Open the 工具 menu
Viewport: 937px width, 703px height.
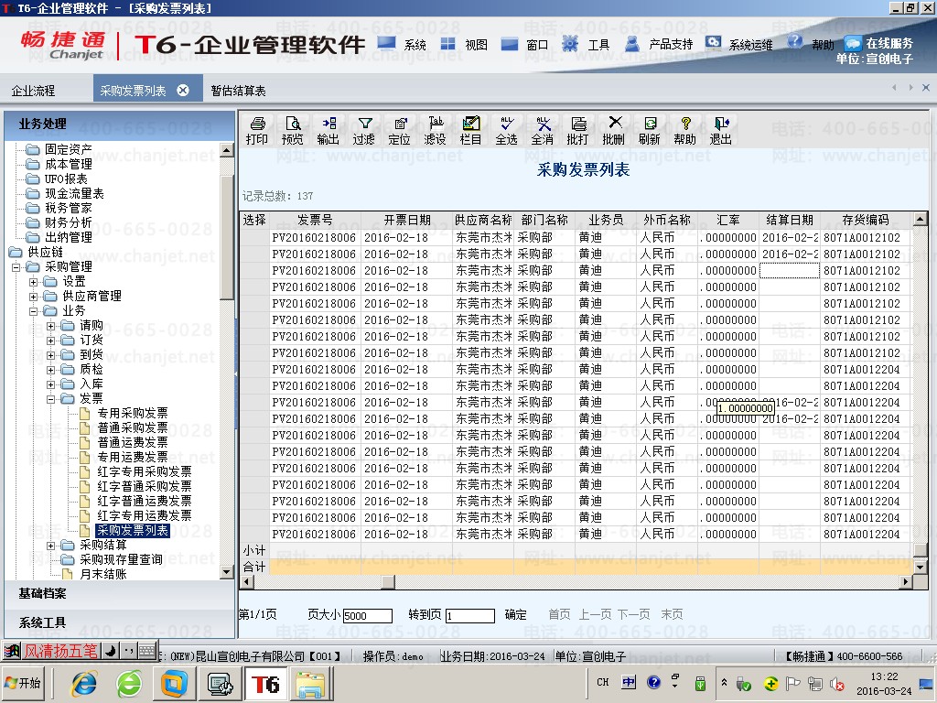point(587,44)
